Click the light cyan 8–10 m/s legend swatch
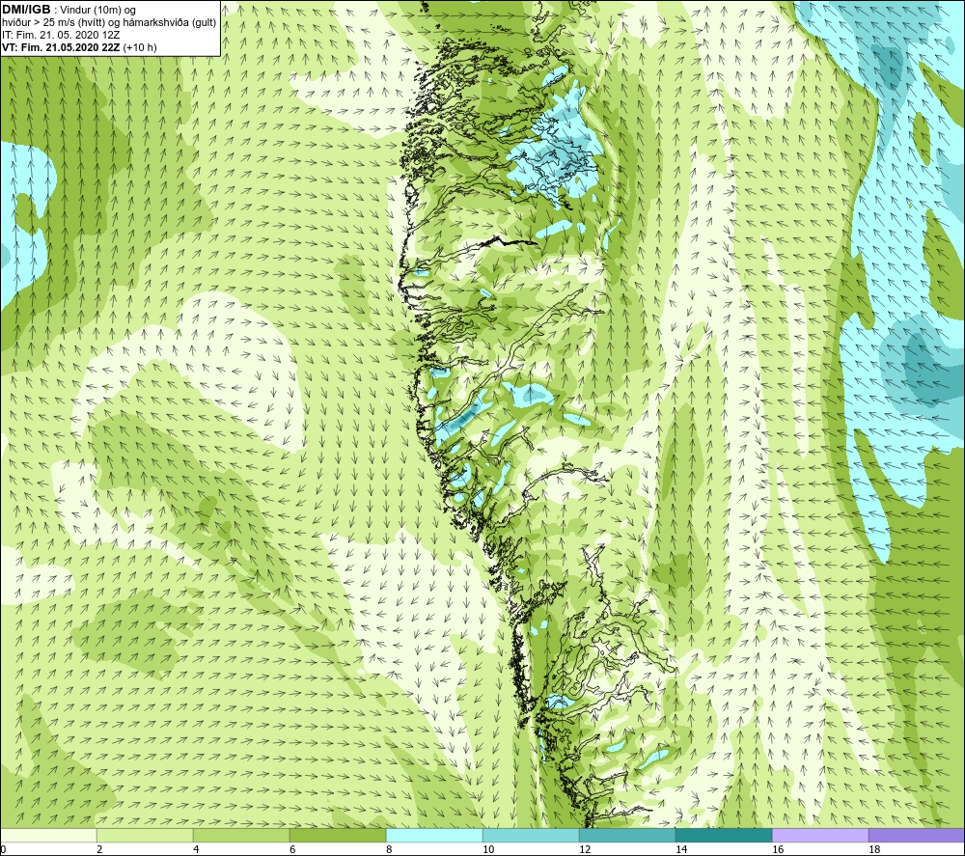 pos(434,835)
